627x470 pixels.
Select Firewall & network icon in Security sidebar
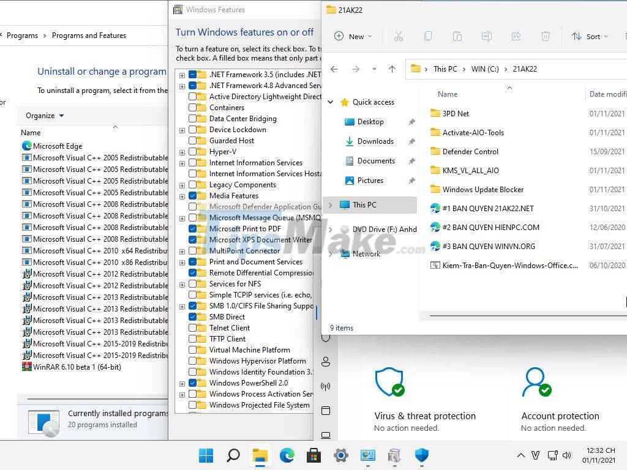tap(326, 386)
